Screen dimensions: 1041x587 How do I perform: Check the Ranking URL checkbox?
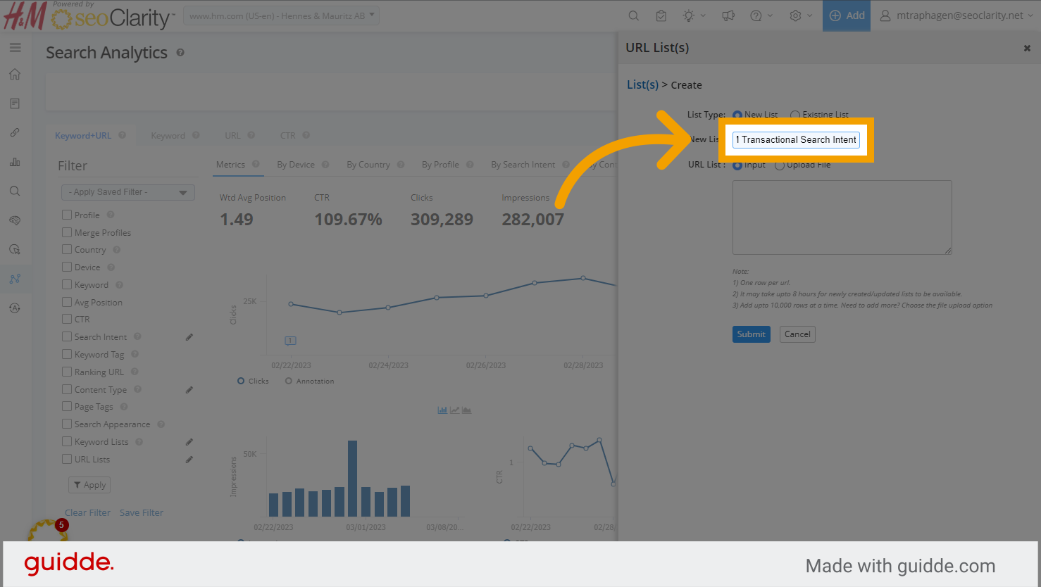(x=67, y=372)
